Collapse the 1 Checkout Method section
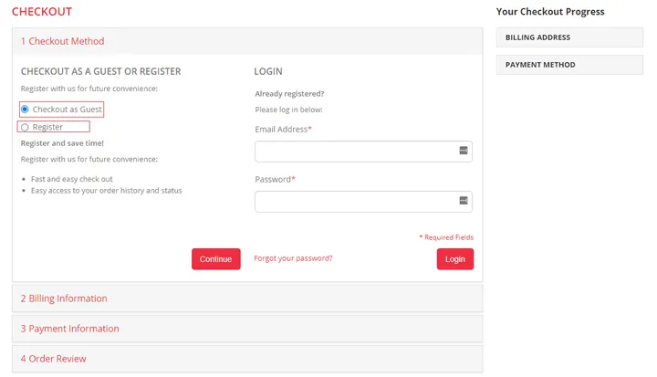 coord(63,41)
